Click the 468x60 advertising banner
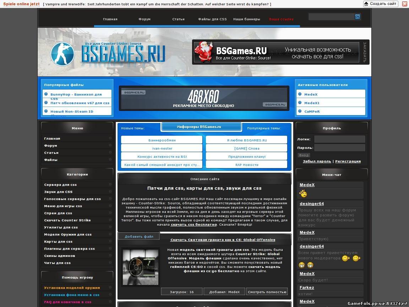 204,98
